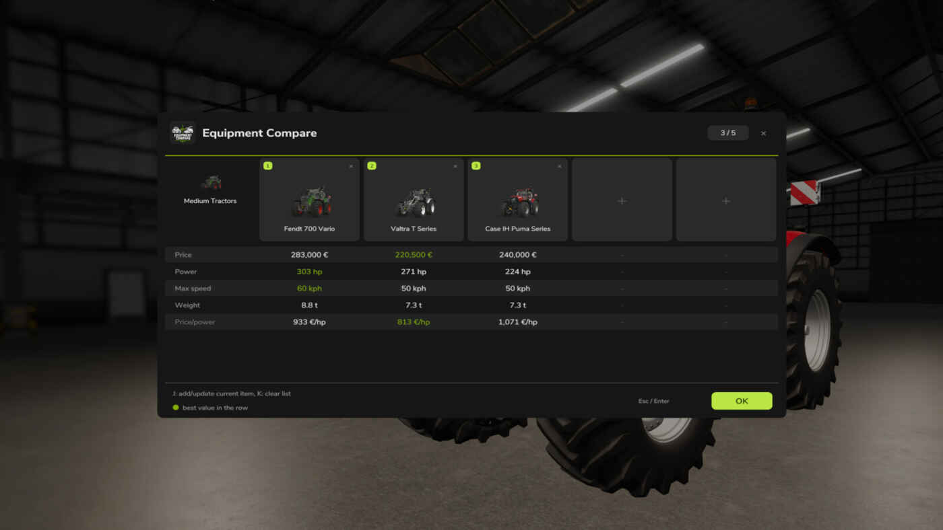This screenshot has width=943, height=530.
Task: Click the 283,000 € price value
Action: pos(309,255)
